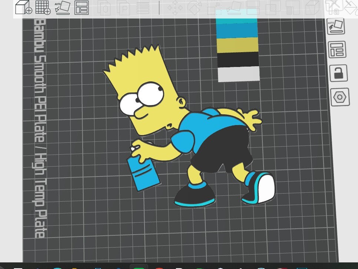This screenshot has height=269, width=358.
Task: Open the auto orient icon on the right sidebar
Action: tap(337, 26)
